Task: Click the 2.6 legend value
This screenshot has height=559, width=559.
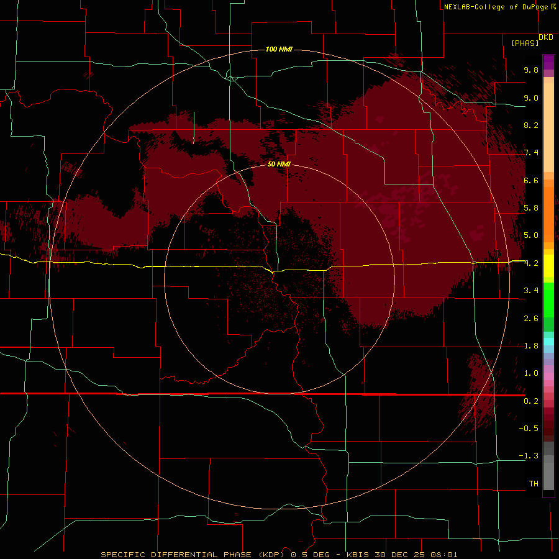Action: coord(531,318)
